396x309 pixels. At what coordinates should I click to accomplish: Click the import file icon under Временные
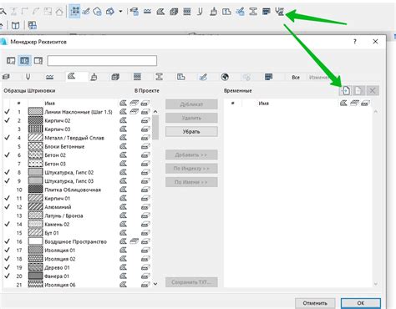click(x=345, y=90)
